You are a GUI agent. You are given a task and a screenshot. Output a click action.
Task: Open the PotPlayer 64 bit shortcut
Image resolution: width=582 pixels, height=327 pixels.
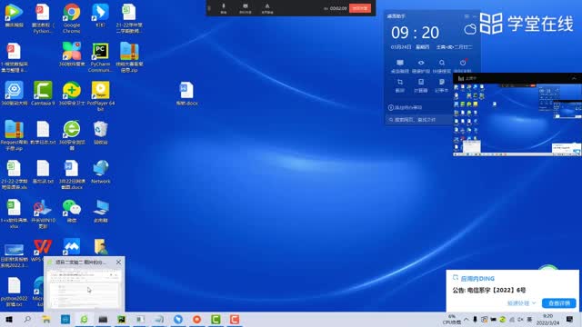101,95
